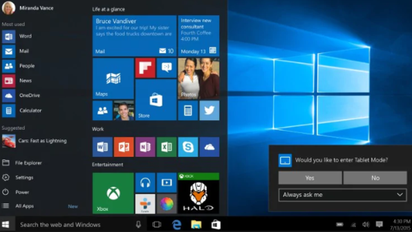
Task: Activate the Cortana microphone icon
Action: pyautogui.click(x=138, y=224)
